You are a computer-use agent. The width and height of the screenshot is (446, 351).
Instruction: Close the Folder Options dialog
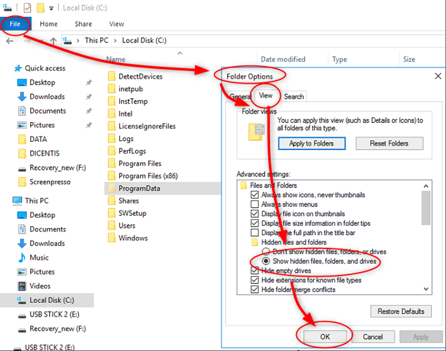click(x=438, y=76)
